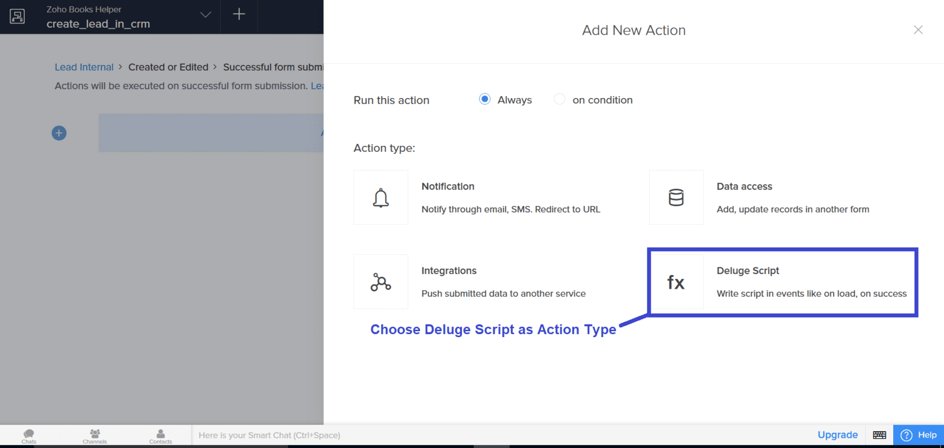
Task: Click the Learn more link after description
Action: click(317, 86)
